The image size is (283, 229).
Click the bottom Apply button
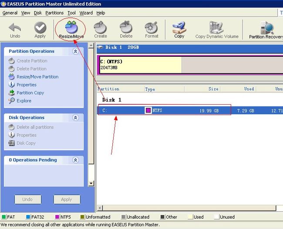click(67, 199)
